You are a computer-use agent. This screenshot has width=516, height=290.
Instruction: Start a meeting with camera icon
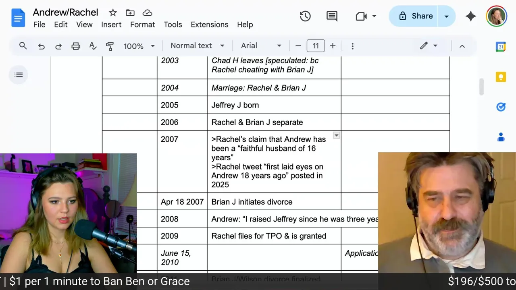click(361, 16)
